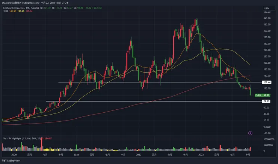Screen dimensions: 278x164
Task: Open the USD currency selector
Action: [269, 8]
